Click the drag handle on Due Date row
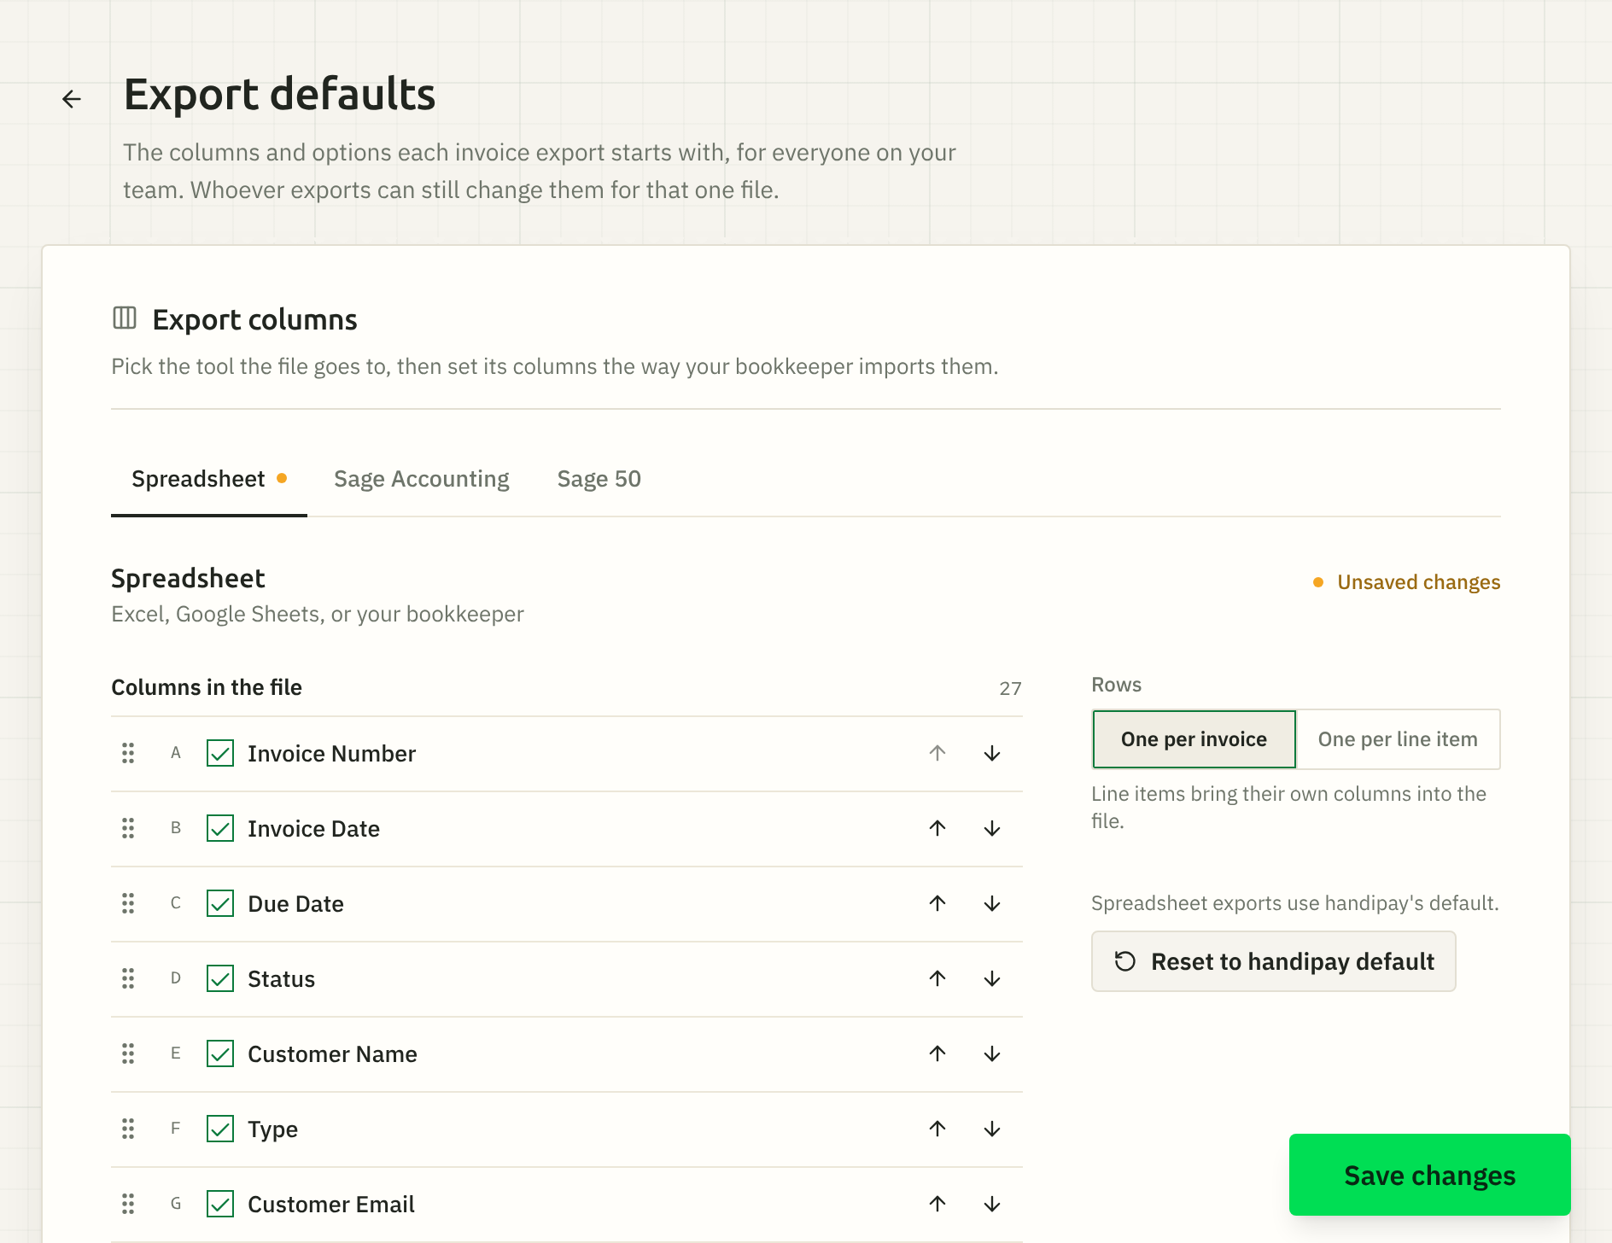The width and height of the screenshot is (1612, 1243). point(128,903)
